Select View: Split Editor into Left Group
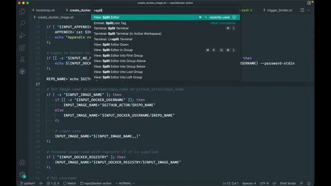The height and width of the screenshot is (186, 331). [165, 78]
